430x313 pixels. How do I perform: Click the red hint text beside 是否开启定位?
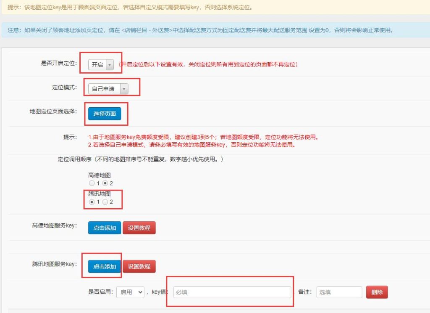pos(208,65)
